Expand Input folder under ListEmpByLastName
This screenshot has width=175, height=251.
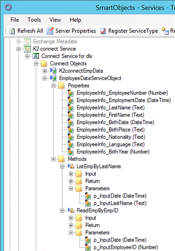pos(71,174)
